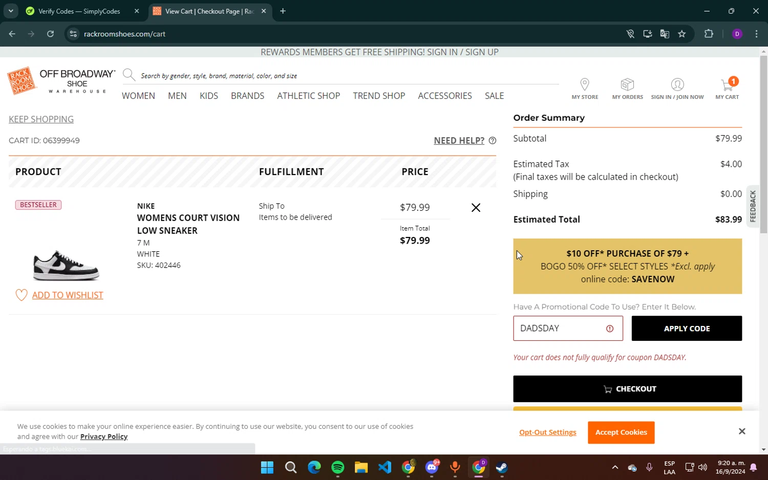Open the My Cart icon
The image size is (768, 480).
[x=727, y=84]
